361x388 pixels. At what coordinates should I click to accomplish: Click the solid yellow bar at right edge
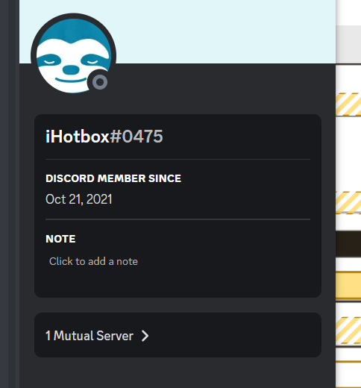(348, 286)
